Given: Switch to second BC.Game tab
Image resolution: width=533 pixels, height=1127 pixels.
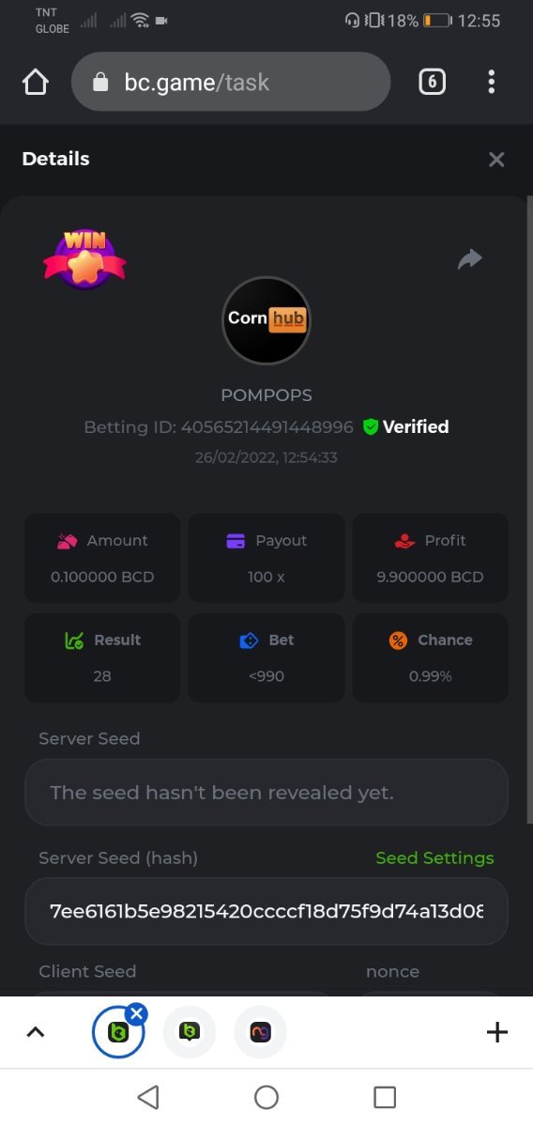Looking at the screenshot, I should [190, 1033].
